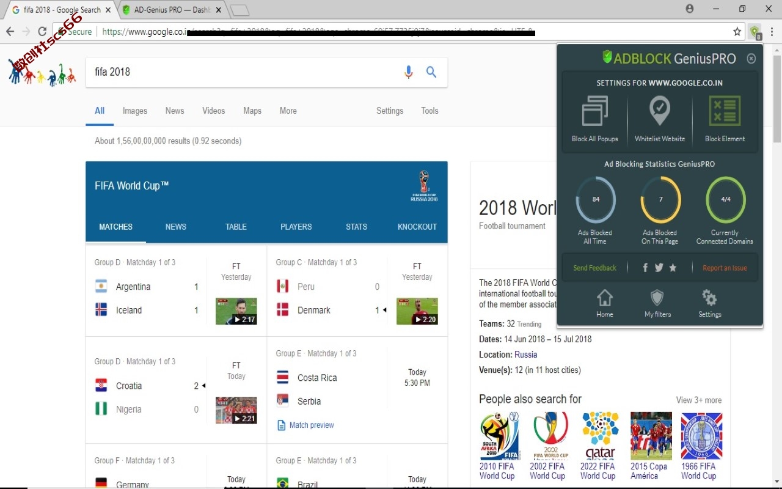Close the Adblock GeniusPRO popup
The height and width of the screenshot is (489, 782).
coord(751,59)
